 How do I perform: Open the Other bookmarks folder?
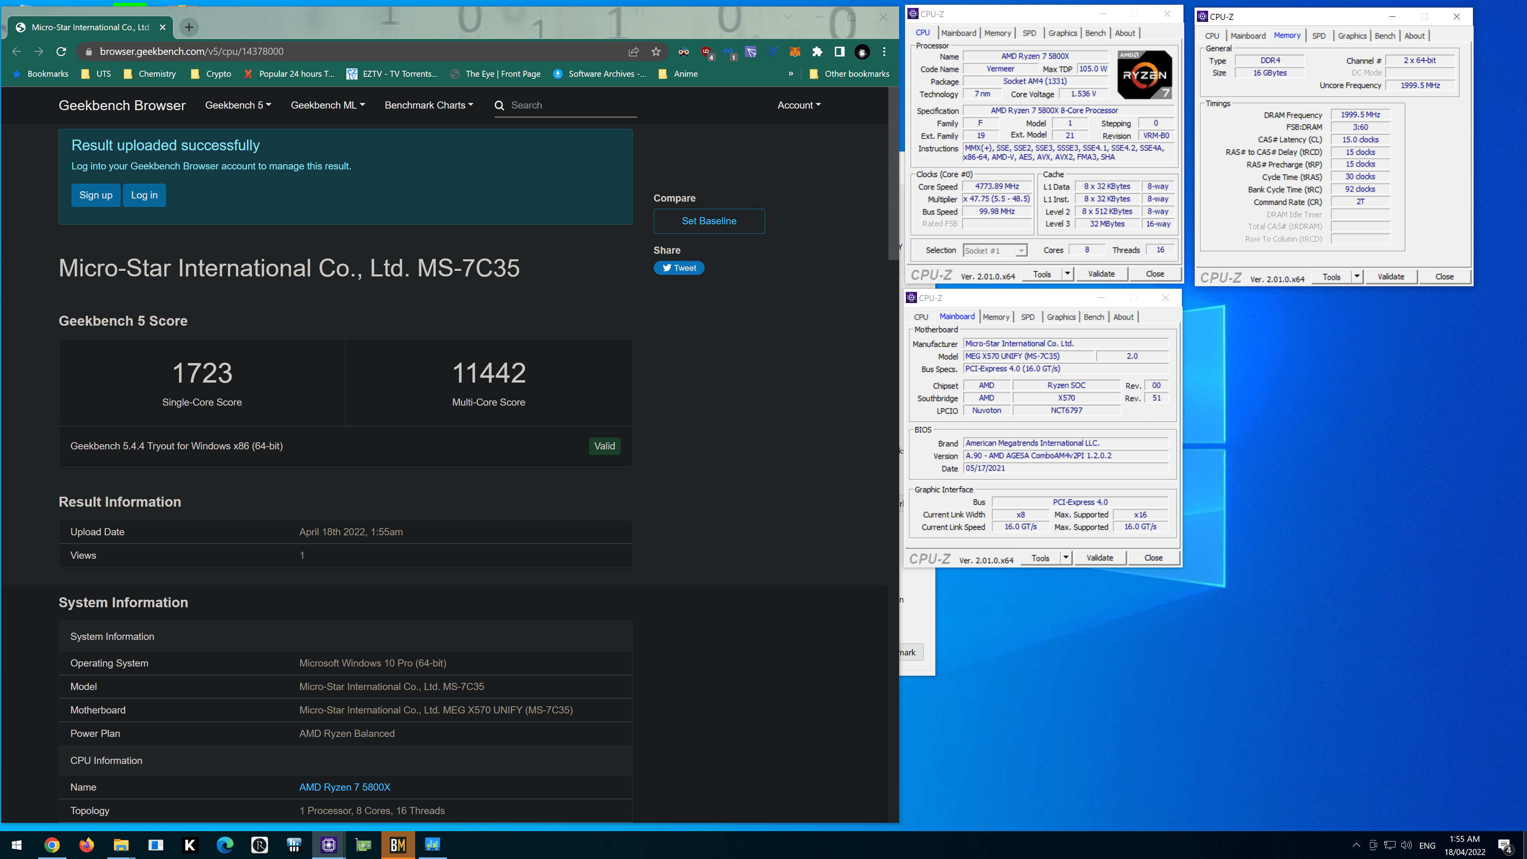point(849,74)
